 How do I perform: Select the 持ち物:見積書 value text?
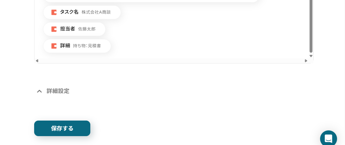click(87, 46)
